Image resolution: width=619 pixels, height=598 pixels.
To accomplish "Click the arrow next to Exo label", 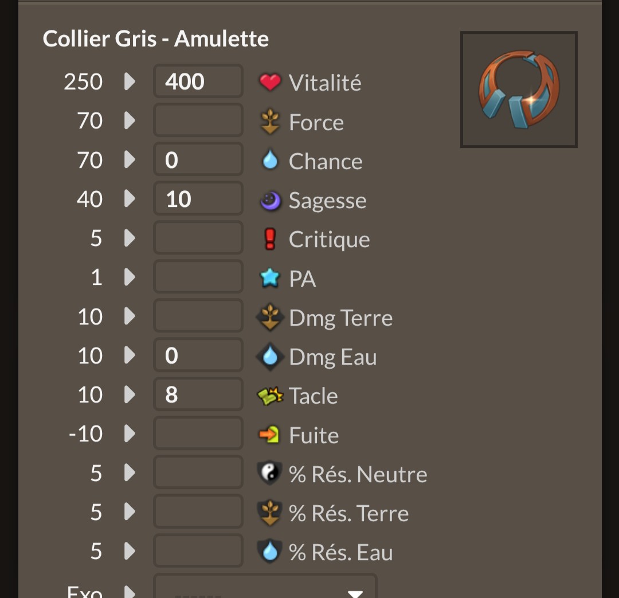I will tap(130, 591).
